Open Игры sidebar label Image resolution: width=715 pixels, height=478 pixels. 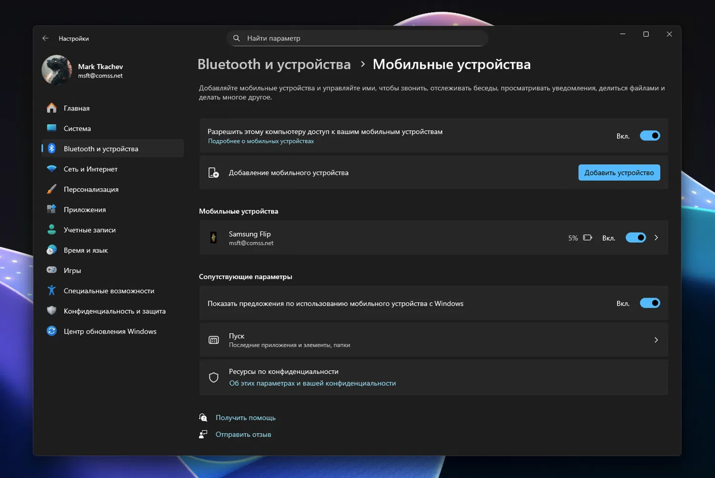[72, 270]
